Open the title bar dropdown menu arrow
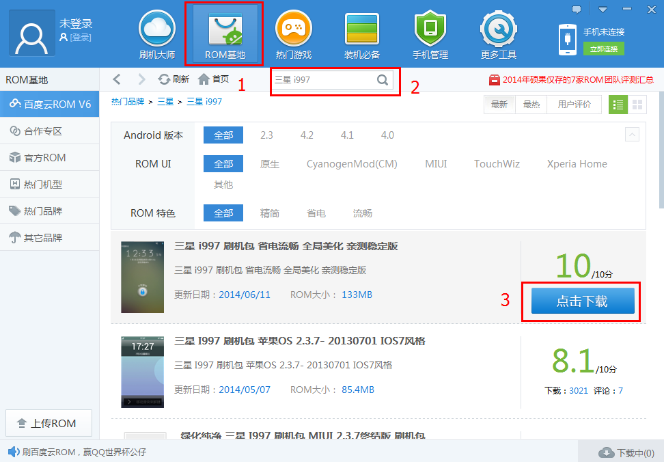Image resolution: width=664 pixels, height=462 pixels. click(x=603, y=9)
